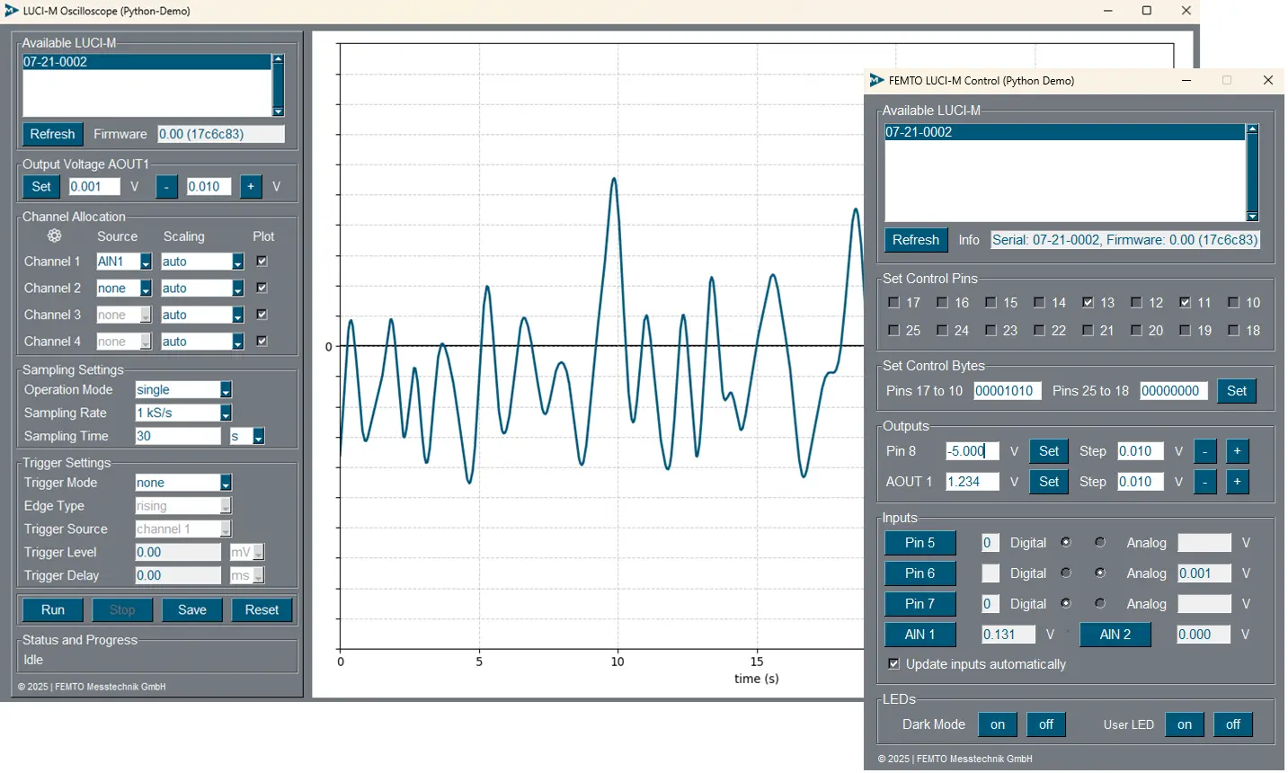
Task: Open the Channel 1 Source dropdown
Action: pos(144,261)
